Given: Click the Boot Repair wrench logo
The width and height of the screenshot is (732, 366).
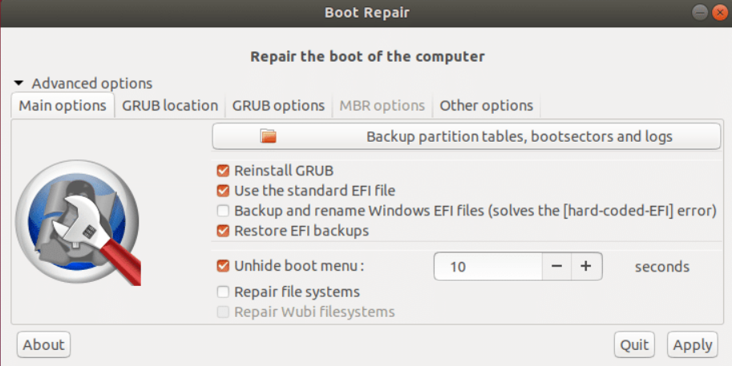Looking at the screenshot, I should [x=78, y=223].
